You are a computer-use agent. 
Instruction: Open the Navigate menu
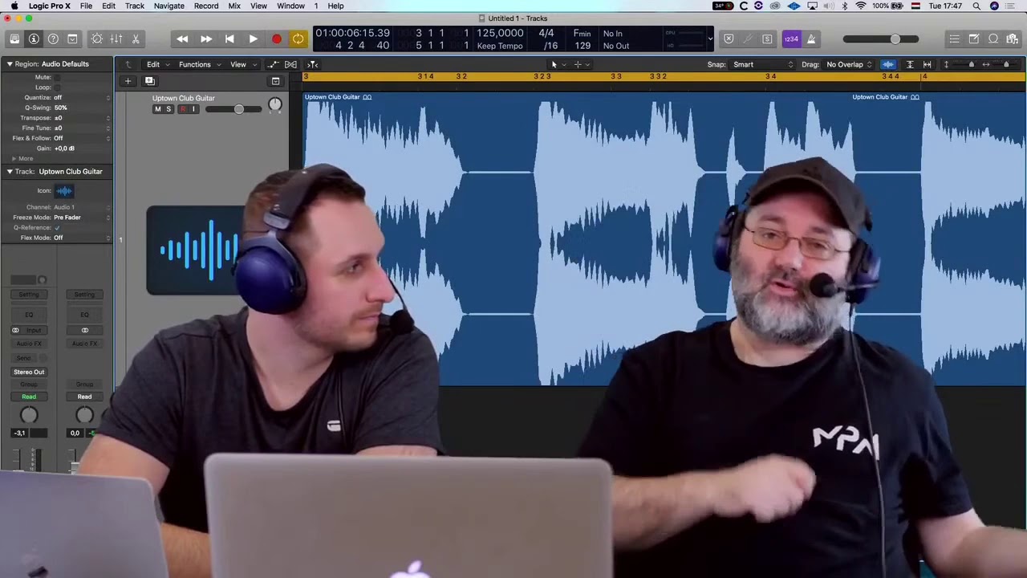coord(168,6)
